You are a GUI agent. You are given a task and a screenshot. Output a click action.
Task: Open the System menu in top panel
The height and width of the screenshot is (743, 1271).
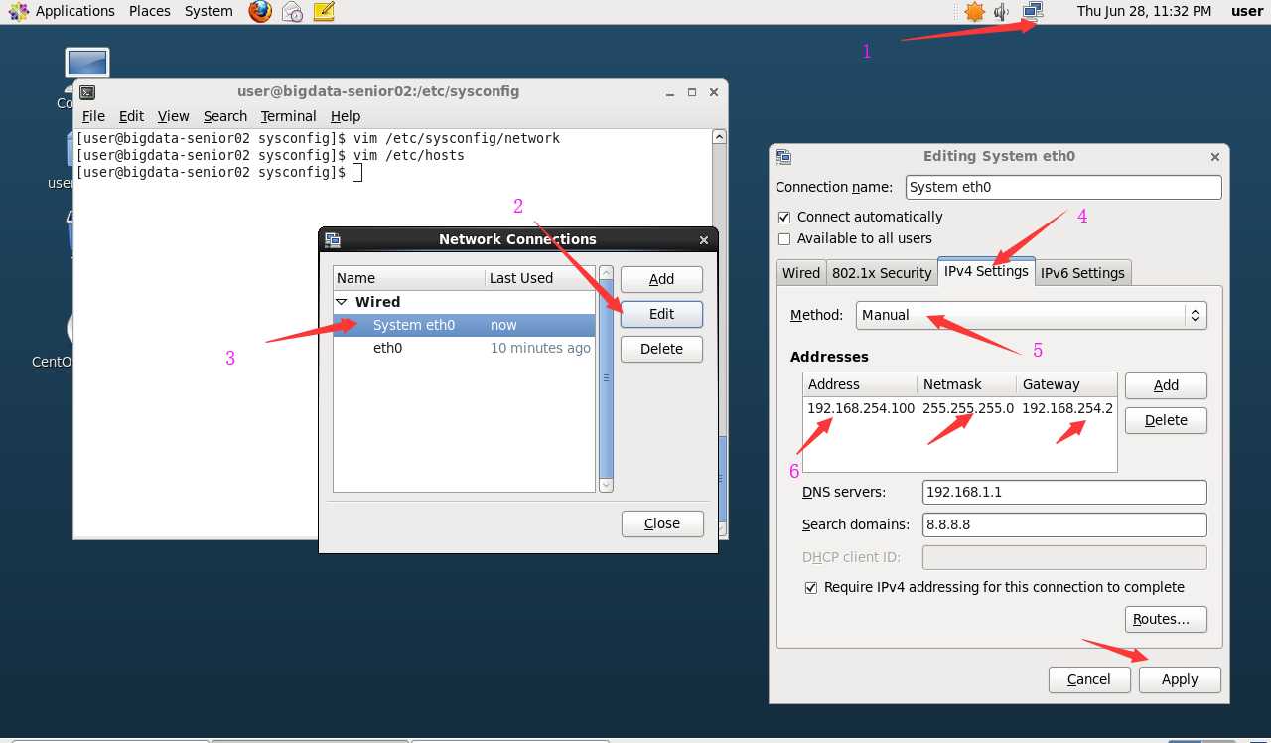pyautogui.click(x=209, y=11)
